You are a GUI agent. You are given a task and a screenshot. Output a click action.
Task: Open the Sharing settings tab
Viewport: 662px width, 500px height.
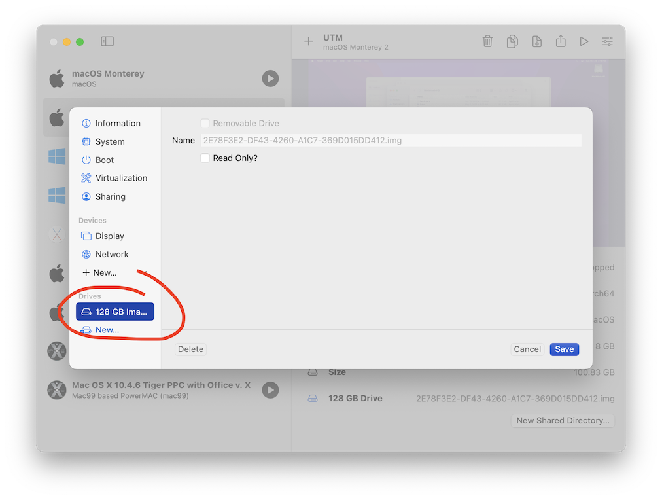[115, 196]
